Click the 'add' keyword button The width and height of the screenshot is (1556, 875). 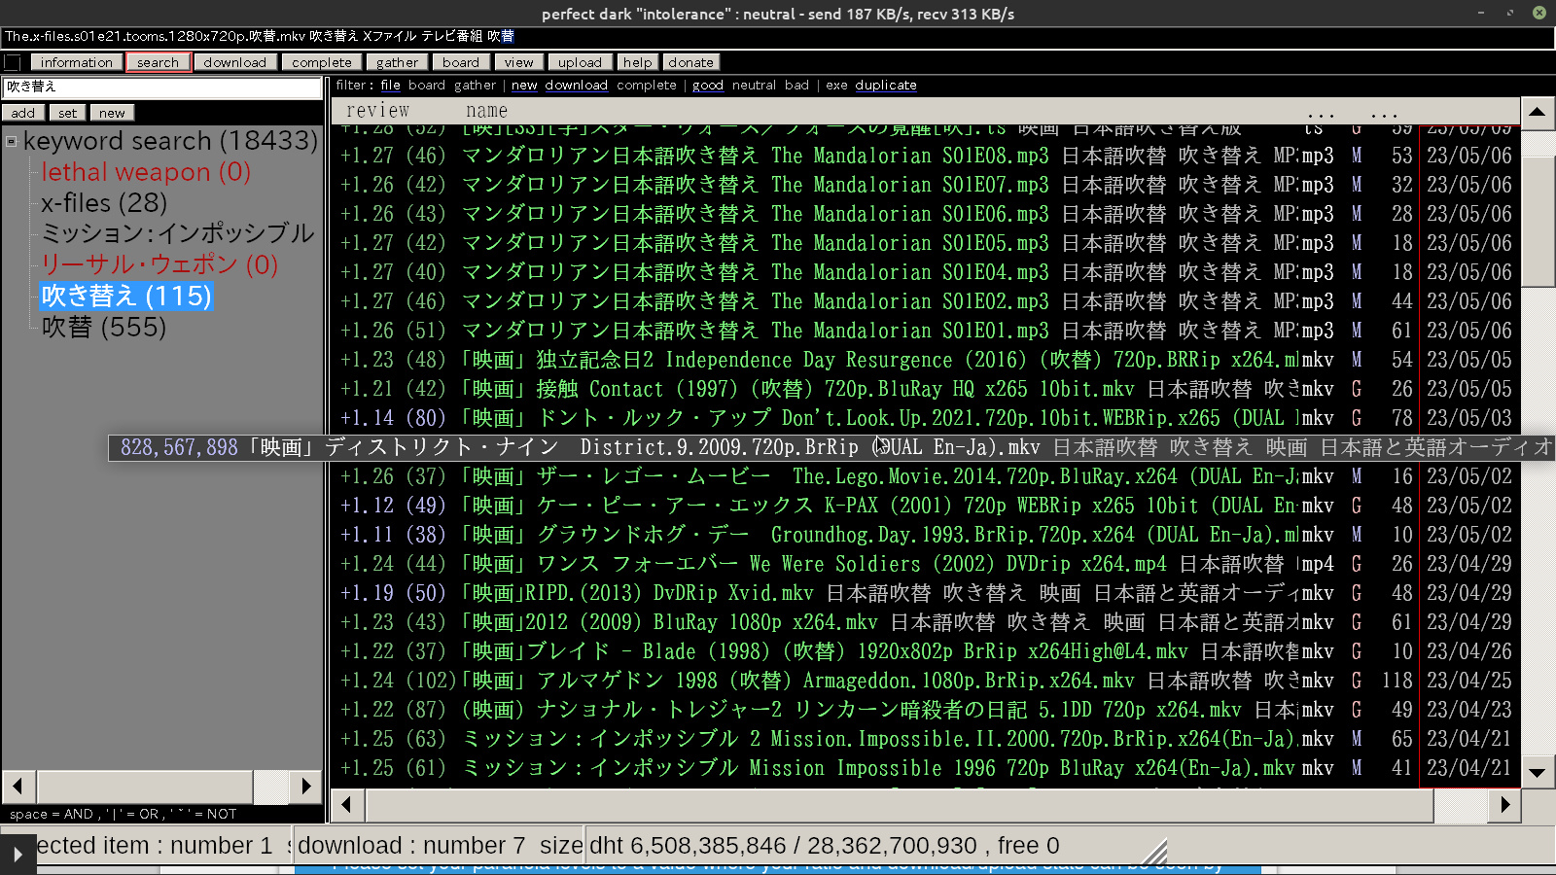pos(23,113)
